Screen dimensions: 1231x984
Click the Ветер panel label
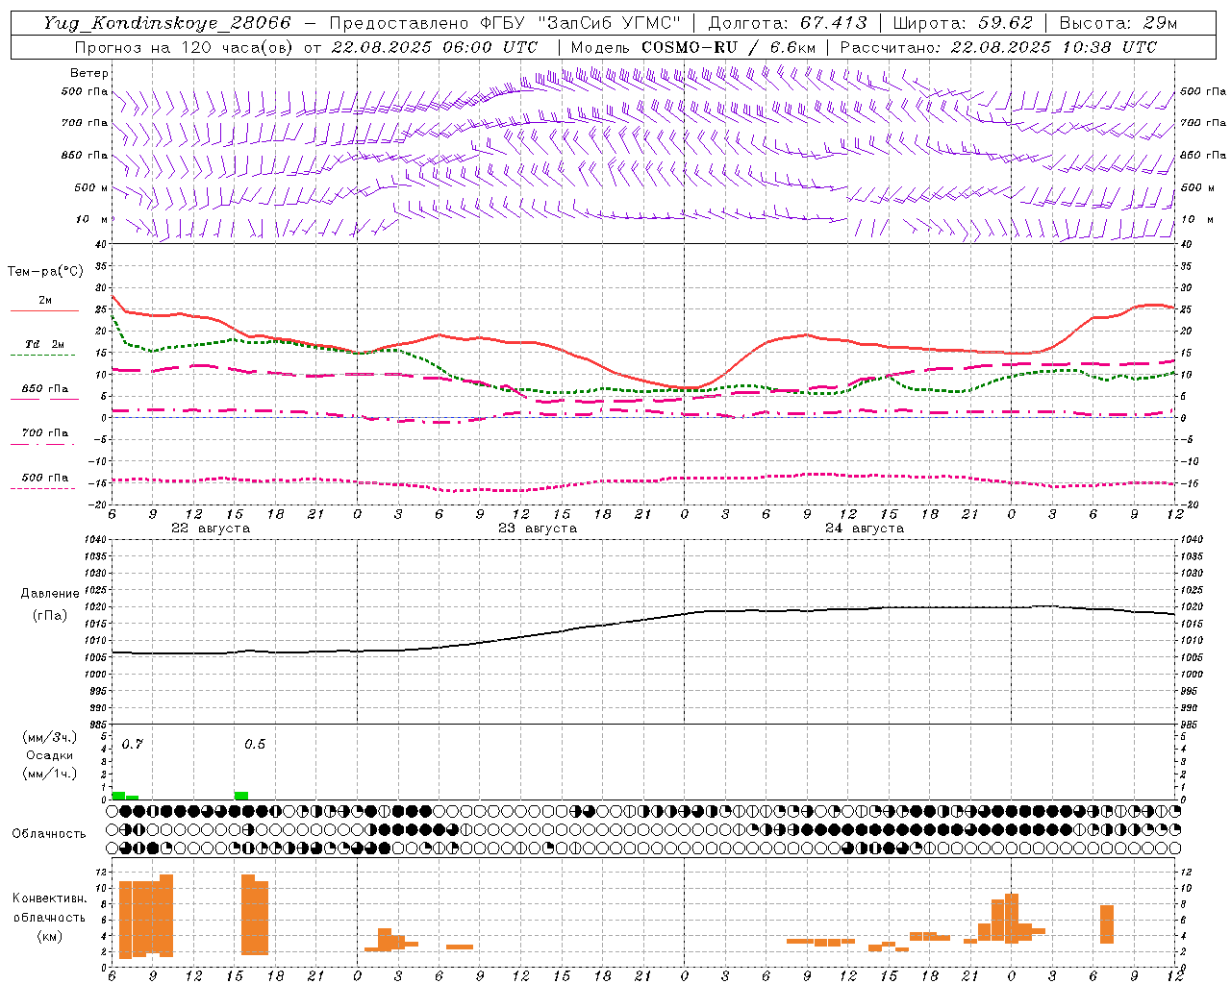click(89, 73)
